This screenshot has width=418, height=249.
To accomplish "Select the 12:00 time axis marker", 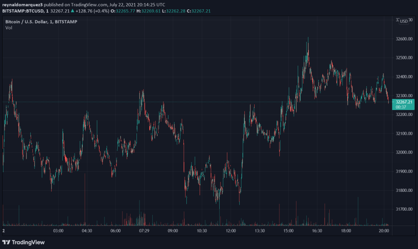I will click(x=231, y=231).
